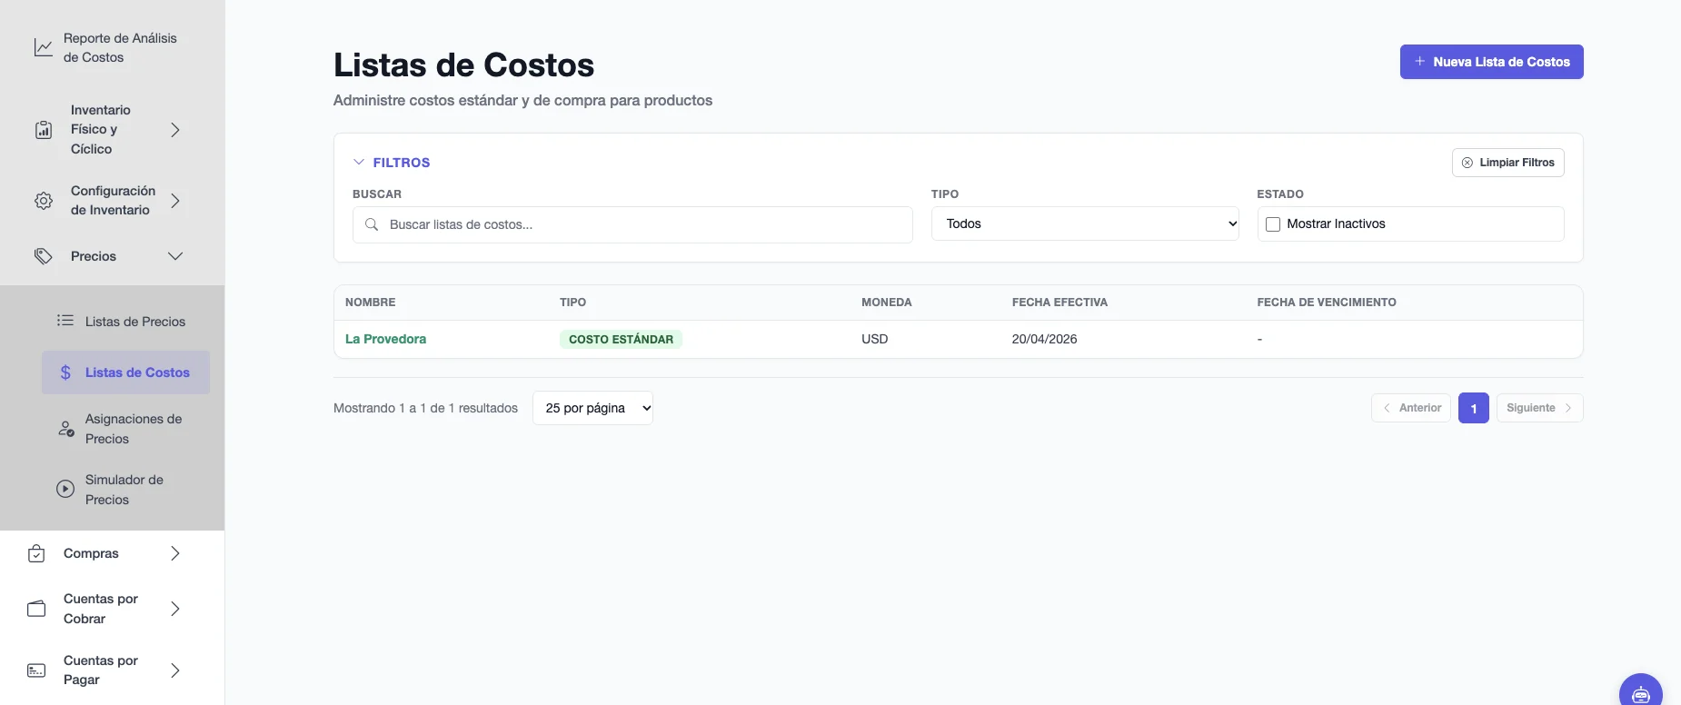The width and height of the screenshot is (1681, 705).
Task: Click the dollar icon for Listas de Costos
Action: pos(65,372)
